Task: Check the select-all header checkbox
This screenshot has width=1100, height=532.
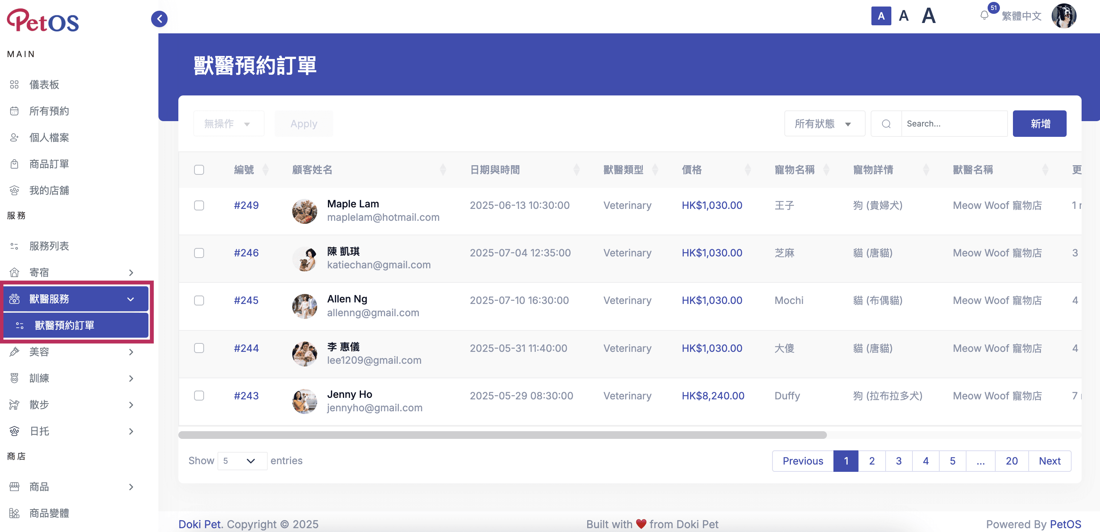Action: point(199,170)
